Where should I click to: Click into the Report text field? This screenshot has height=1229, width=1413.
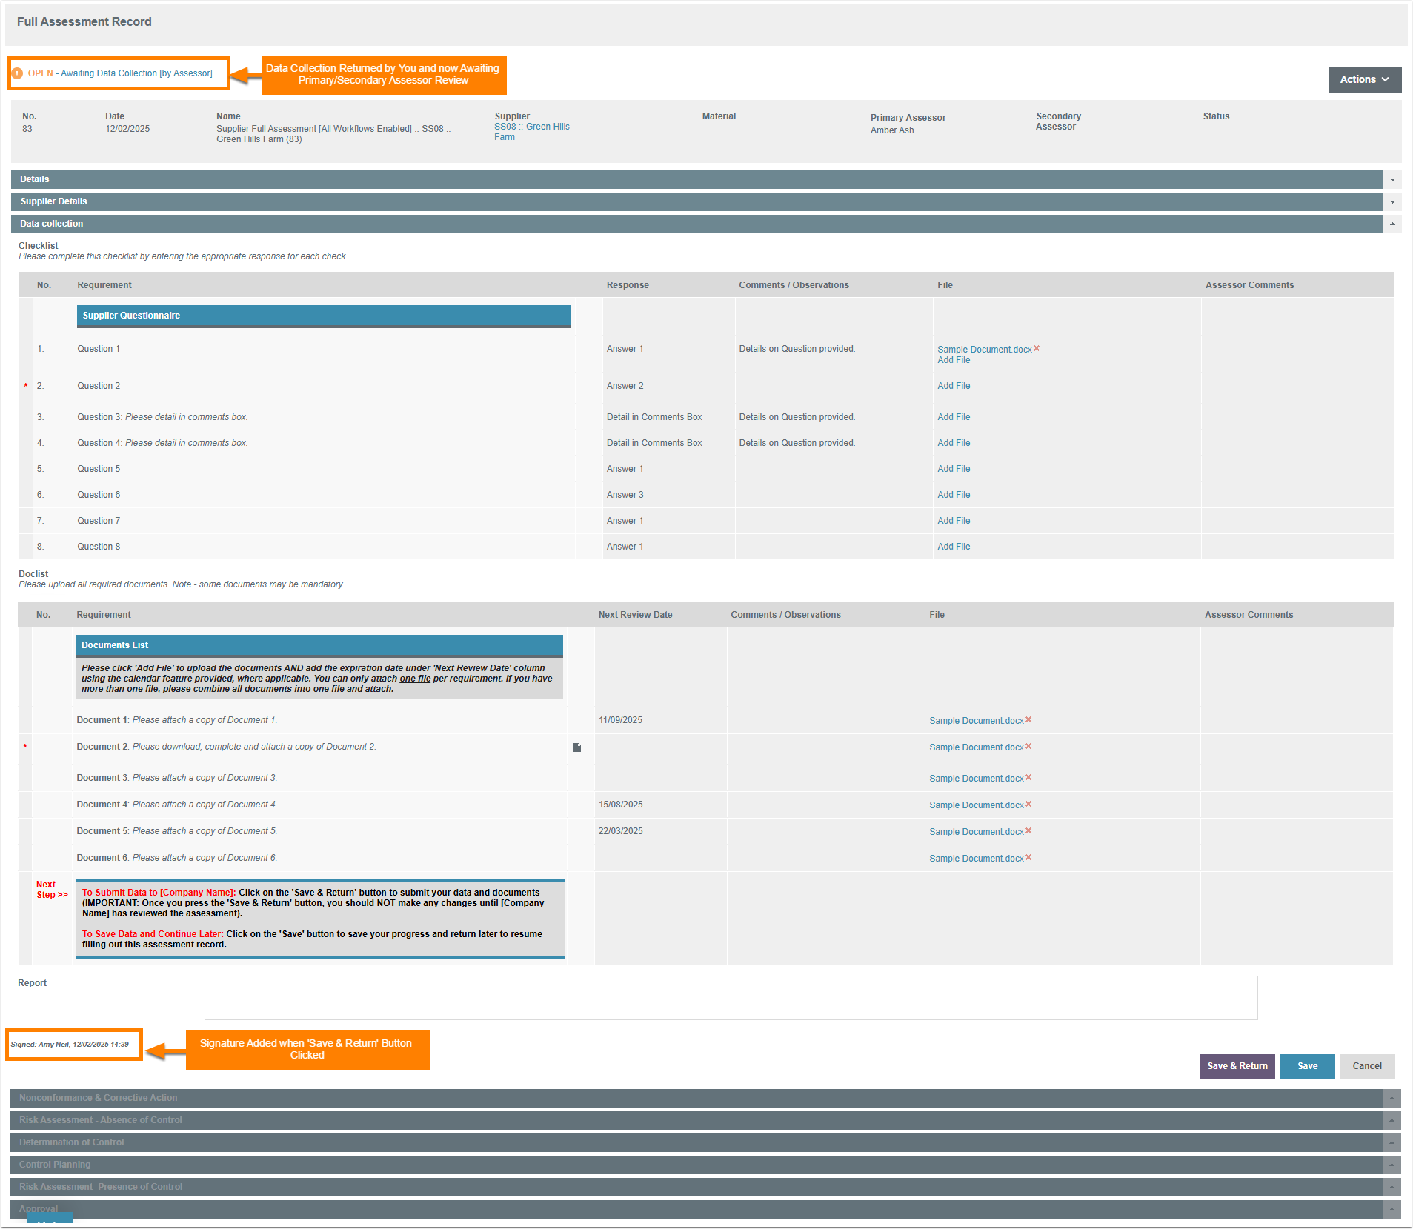click(731, 997)
